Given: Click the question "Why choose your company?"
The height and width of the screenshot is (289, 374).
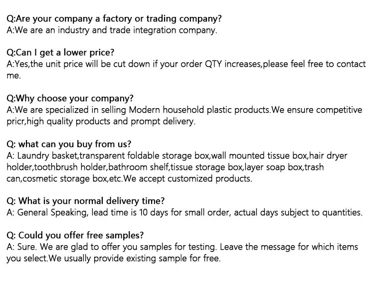Looking at the screenshot, I should [70, 98].
